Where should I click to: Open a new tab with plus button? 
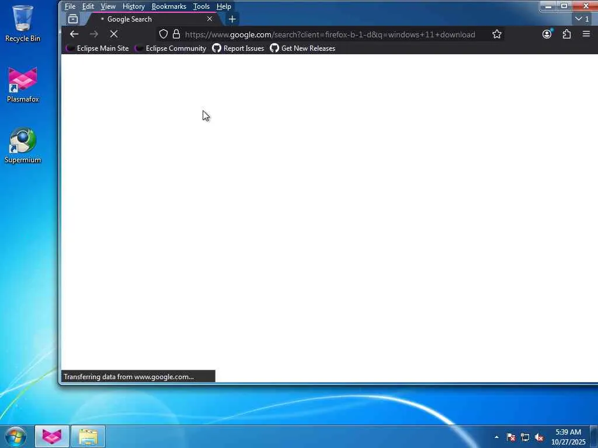tap(232, 19)
